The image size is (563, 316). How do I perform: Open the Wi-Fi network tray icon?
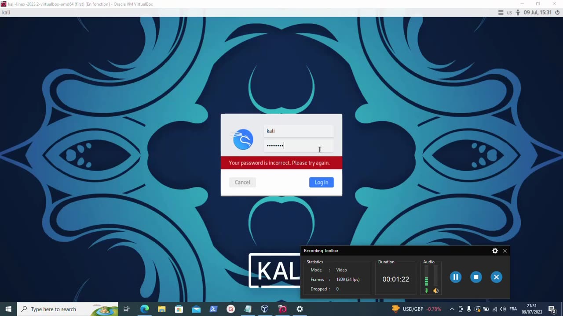coord(494,309)
